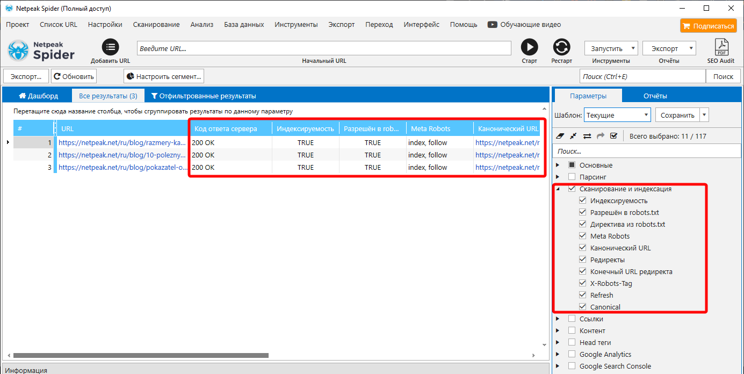Open the SEO Audit PDF icon
Viewport: 744px width, 374px height.
coord(721,47)
